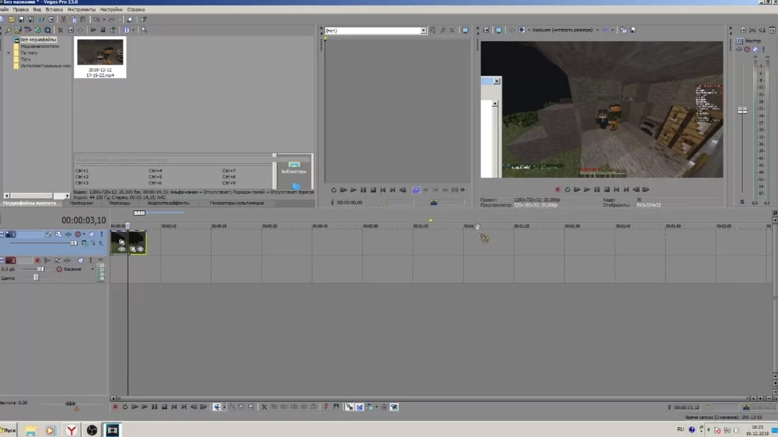
Task: Switch to the Медиафайлы проекта tab
Action: pos(29,203)
